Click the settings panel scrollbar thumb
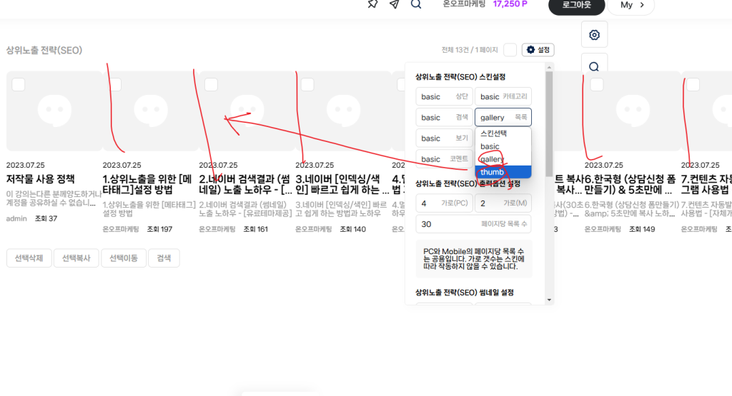Screen dimensions: 732x396 (x=549, y=123)
